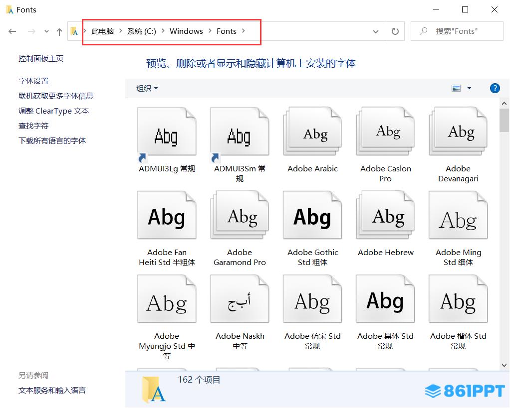The height and width of the screenshot is (408, 510).
Task: Open the view options dropdown arrow
Action: (469, 88)
